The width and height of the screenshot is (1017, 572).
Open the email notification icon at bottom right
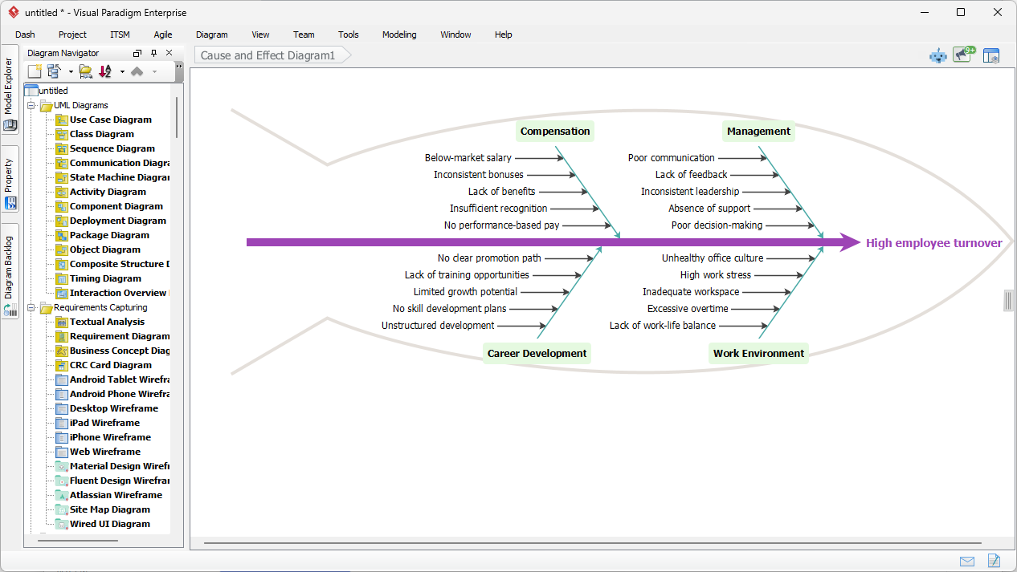pyautogui.click(x=967, y=561)
